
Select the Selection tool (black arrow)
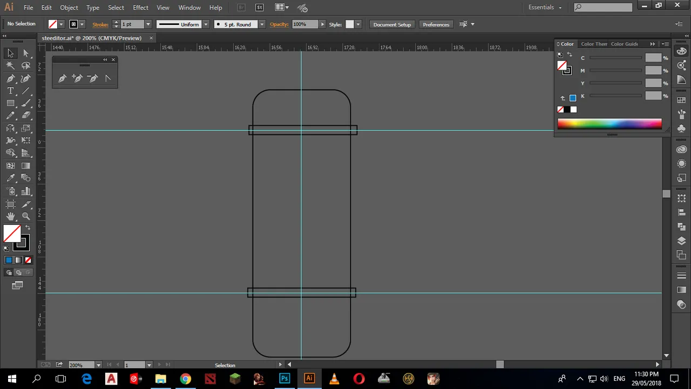tap(10, 53)
